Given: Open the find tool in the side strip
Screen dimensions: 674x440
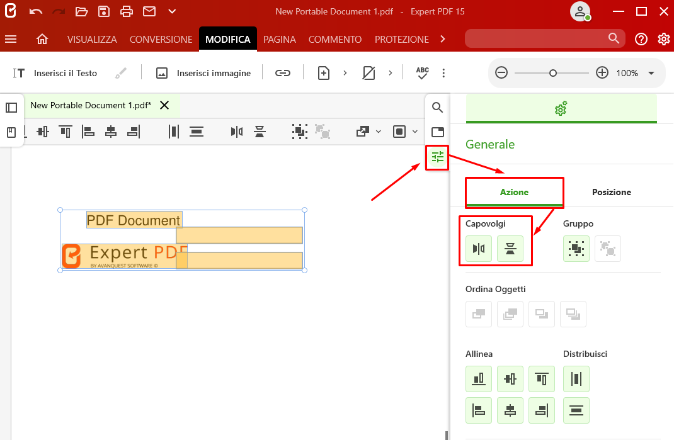Looking at the screenshot, I should (x=438, y=108).
